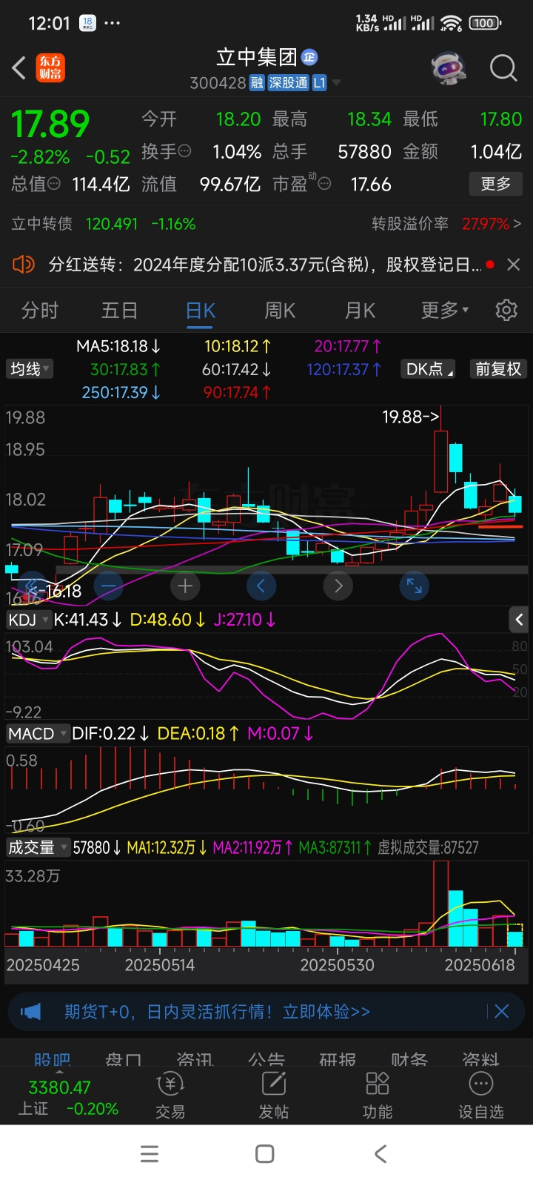The image size is (533, 1186).
Task: Expand the KDJ indicator dropdown
Action: click(x=29, y=620)
